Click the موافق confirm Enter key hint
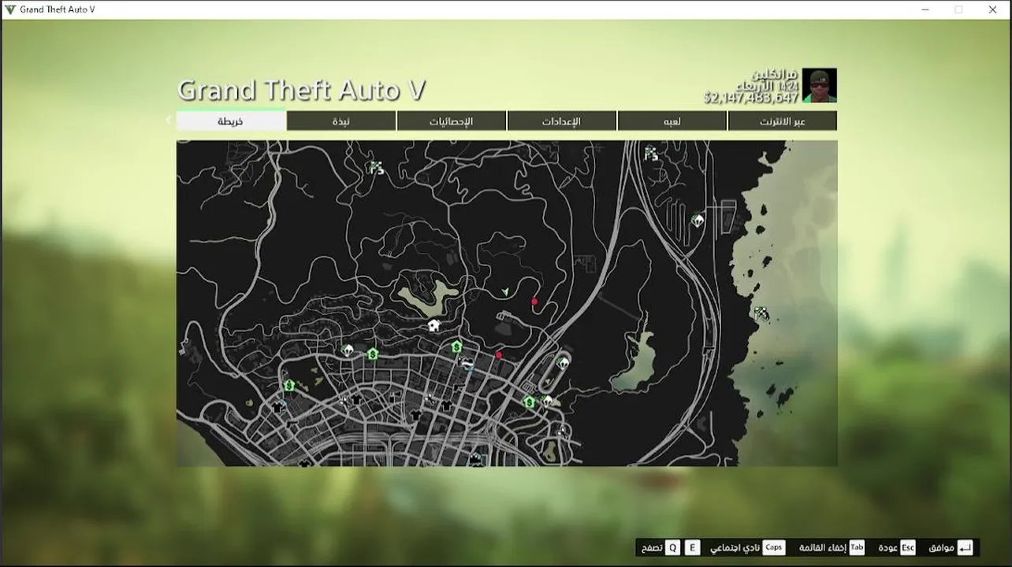This screenshot has height=567, width=1012. coord(951,548)
